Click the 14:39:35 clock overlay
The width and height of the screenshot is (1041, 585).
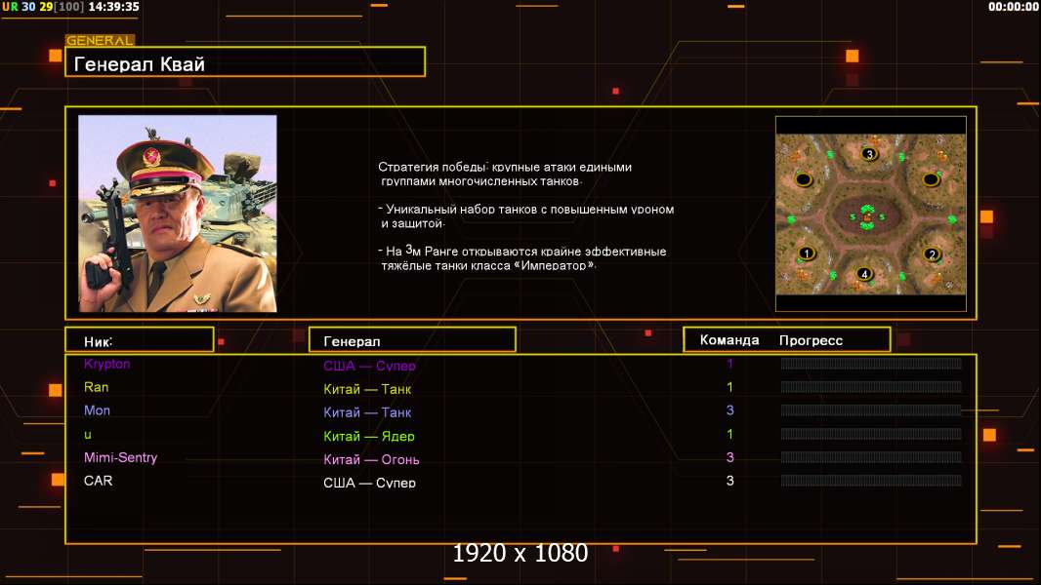coord(113,7)
